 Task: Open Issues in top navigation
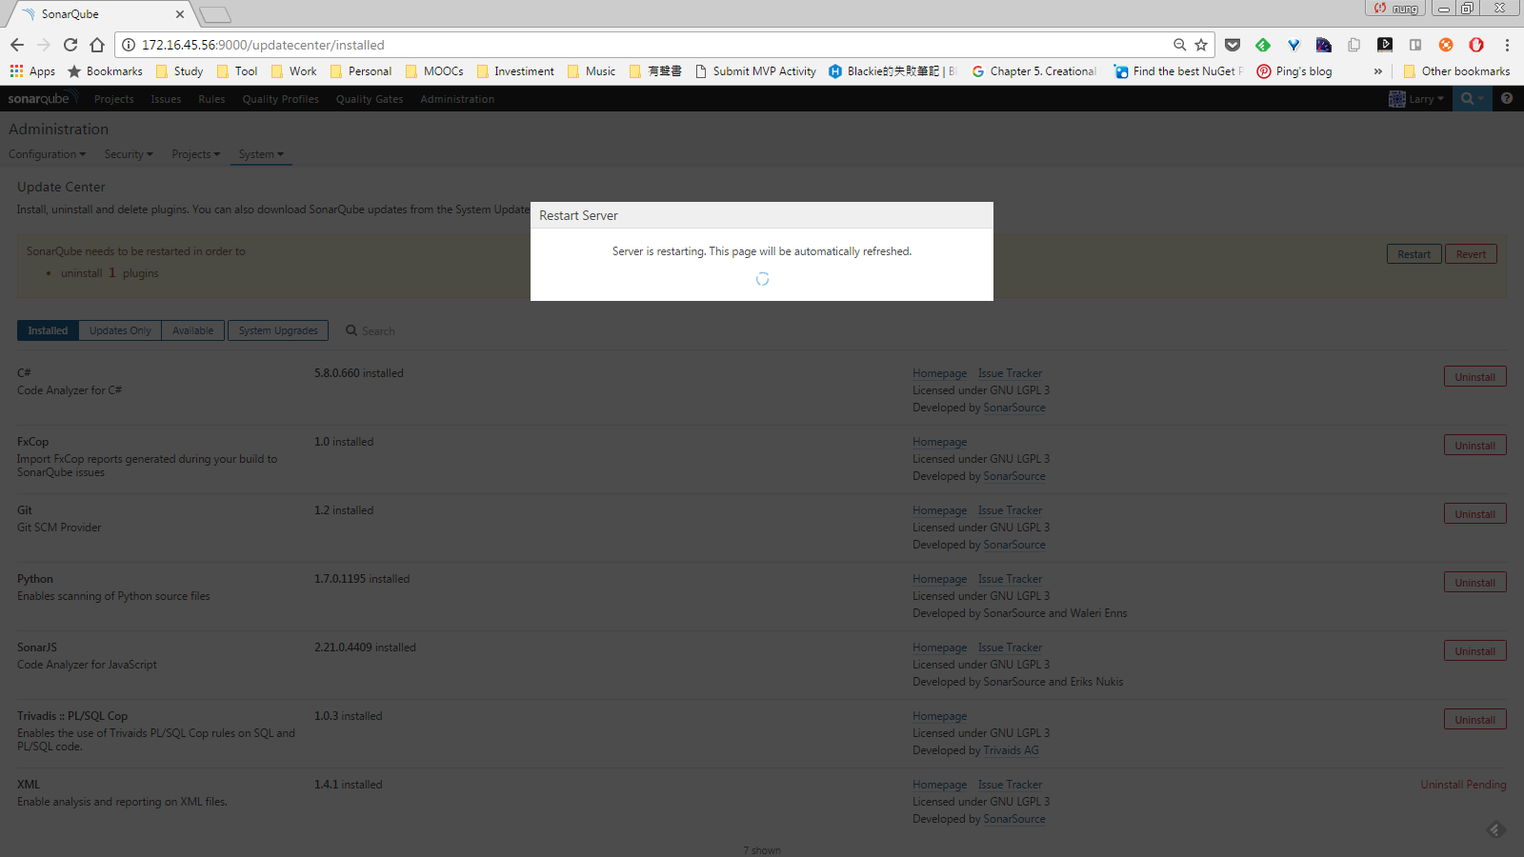[x=166, y=99]
